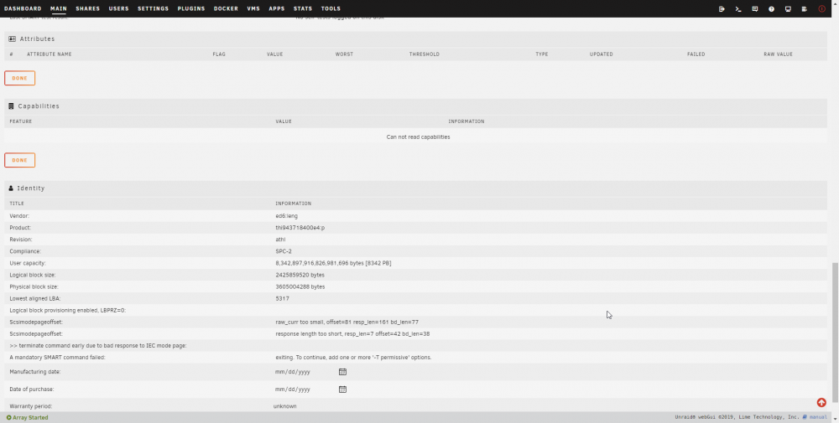Click the Revision value 'athl'

[x=280, y=240]
